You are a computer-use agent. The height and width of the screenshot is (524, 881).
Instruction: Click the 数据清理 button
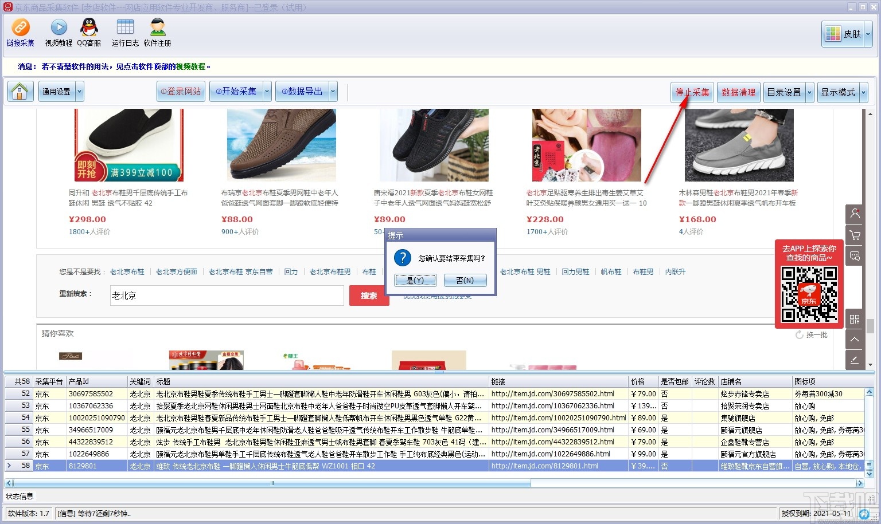(x=739, y=92)
